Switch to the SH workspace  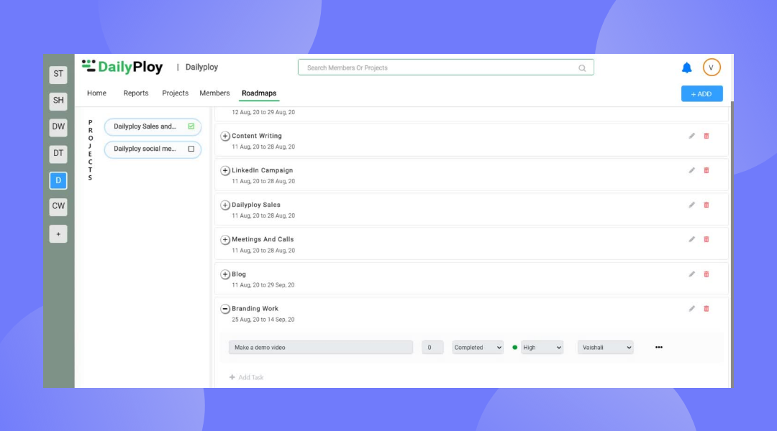pyautogui.click(x=58, y=101)
